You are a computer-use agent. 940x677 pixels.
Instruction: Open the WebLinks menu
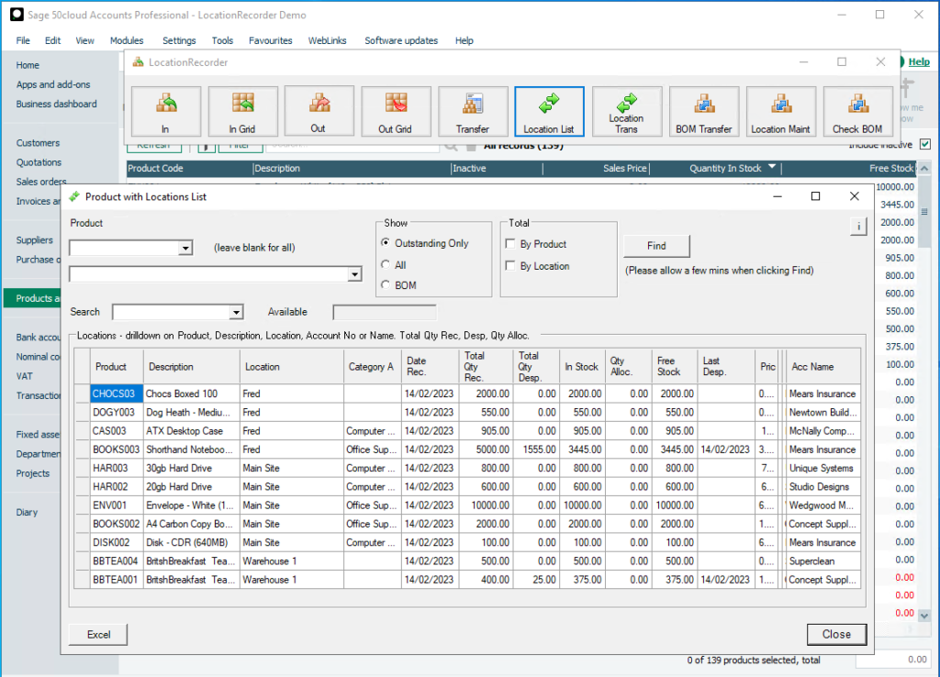click(x=325, y=39)
